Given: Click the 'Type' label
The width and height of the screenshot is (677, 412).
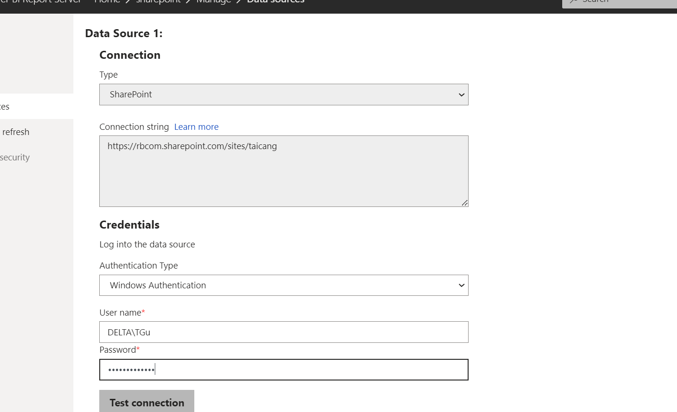Looking at the screenshot, I should [109, 75].
